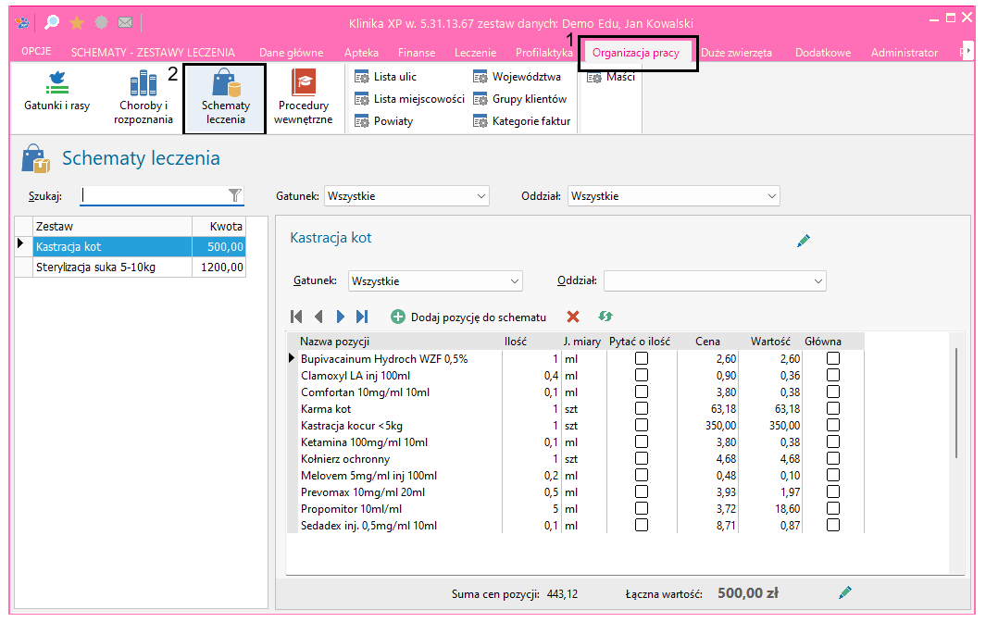Viewport: 986px width, 622px height.
Task: Switch to the Apteka tab
Action: coord(362,53)
